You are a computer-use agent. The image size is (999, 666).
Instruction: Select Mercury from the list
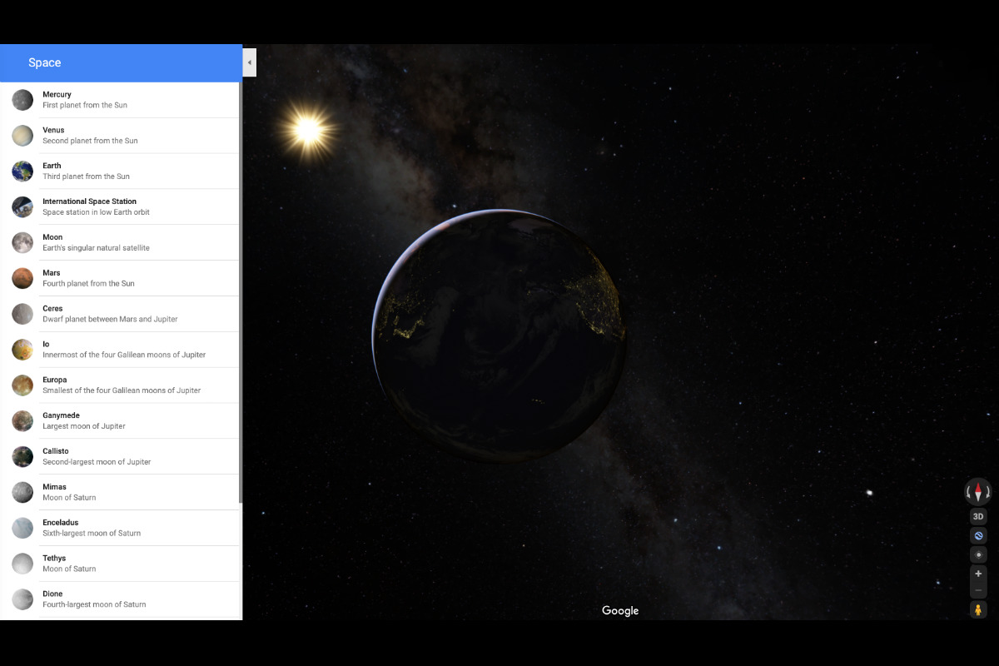(x=57, y=95)
